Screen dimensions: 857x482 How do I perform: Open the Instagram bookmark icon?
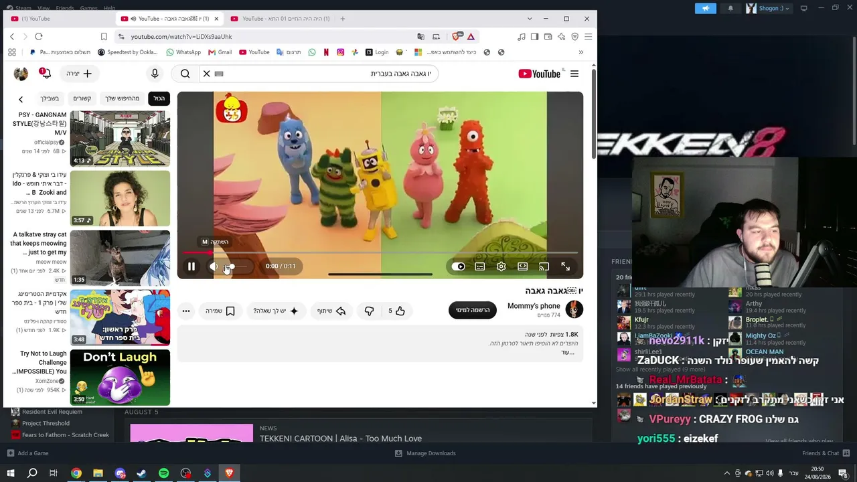click(340, 52)
